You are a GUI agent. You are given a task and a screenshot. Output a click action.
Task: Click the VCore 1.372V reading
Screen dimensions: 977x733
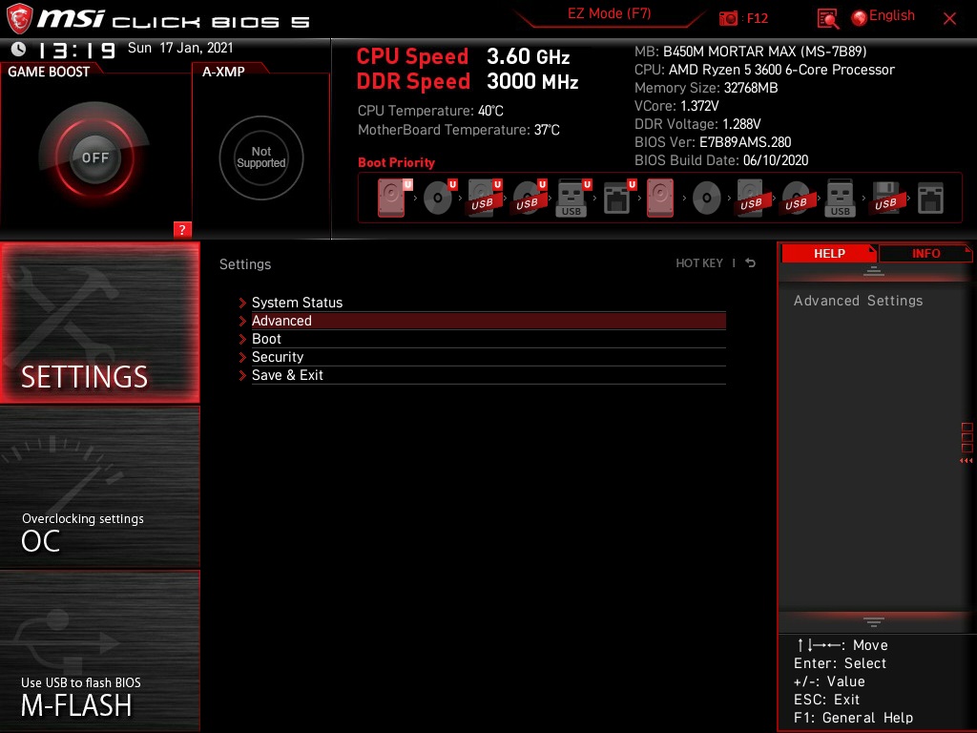(x=676, y=106)
